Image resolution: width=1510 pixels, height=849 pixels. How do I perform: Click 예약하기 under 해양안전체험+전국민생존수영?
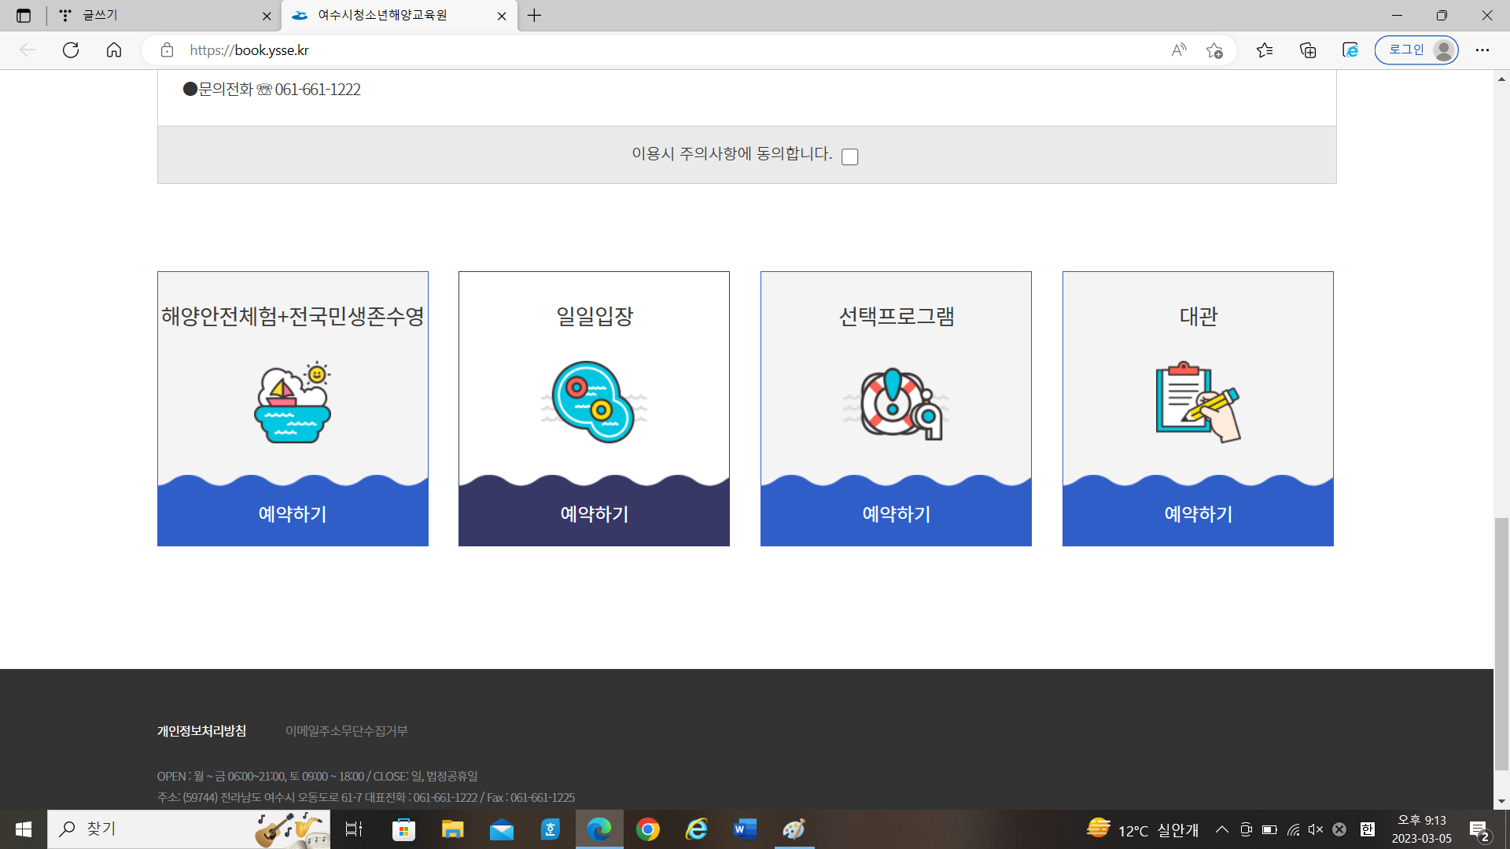[293, 514]
